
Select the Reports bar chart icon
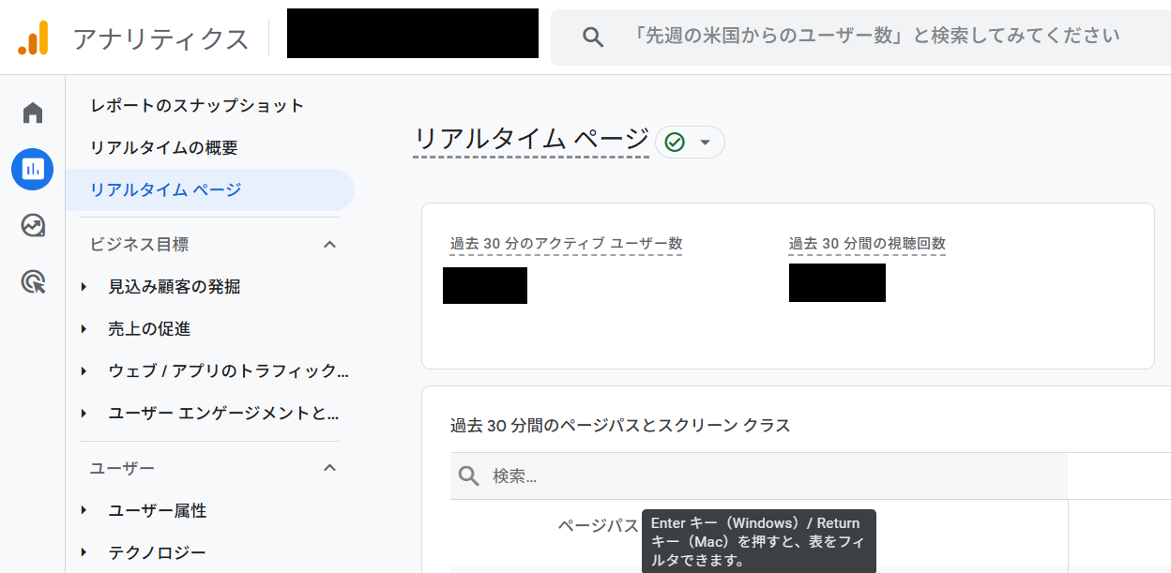(x=33, y=169)
